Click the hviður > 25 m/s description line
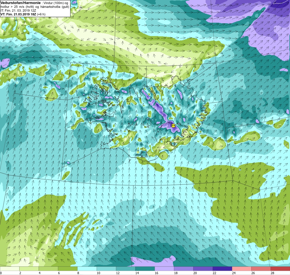Image resolution: width=290 pixels, height=275 pixels. [x=35, y=7]
